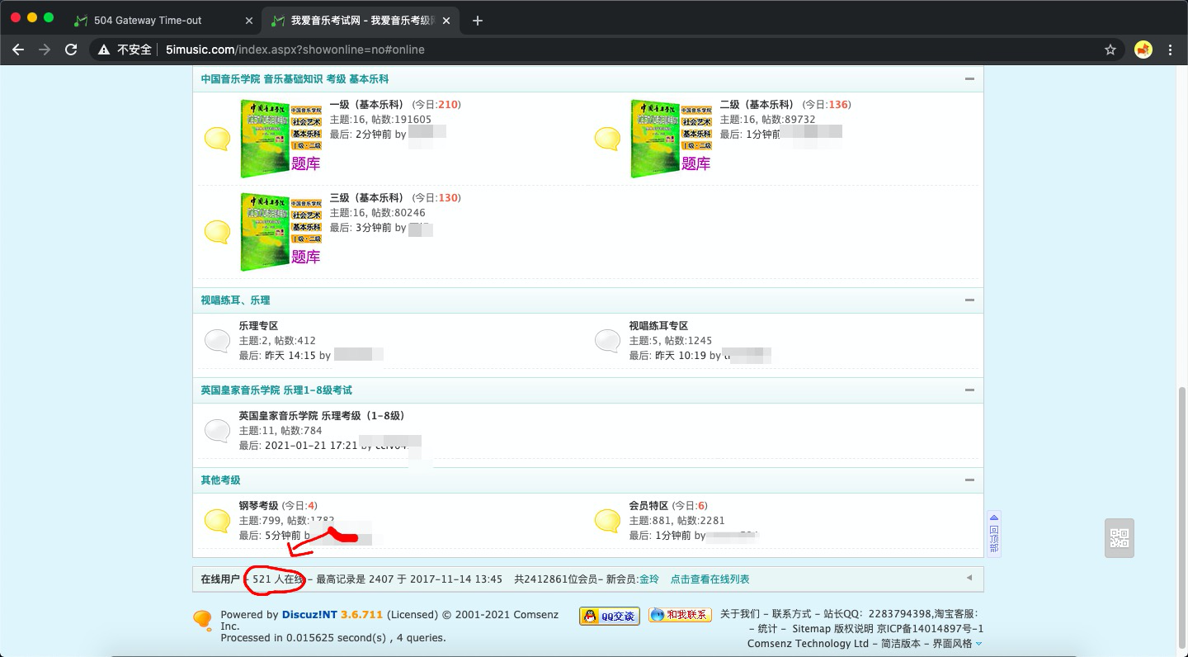Collapse the 视唱练耳、乐理 section
This screenshot has width=1188, height=657.
tap(969, 300)
